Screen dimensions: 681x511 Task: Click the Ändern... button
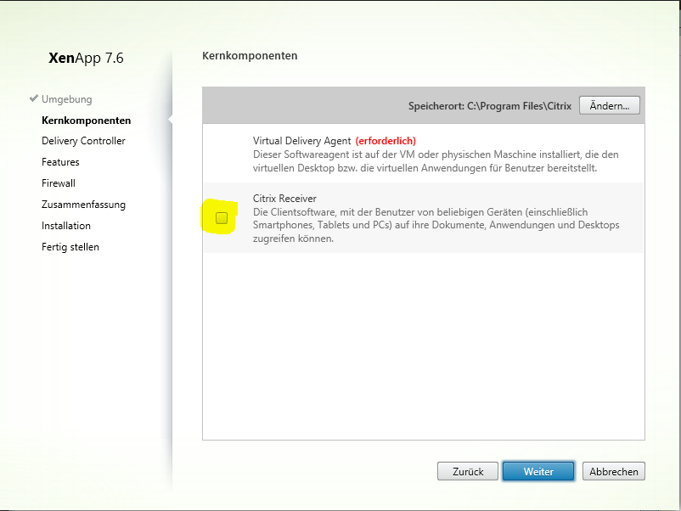[610, 105]
